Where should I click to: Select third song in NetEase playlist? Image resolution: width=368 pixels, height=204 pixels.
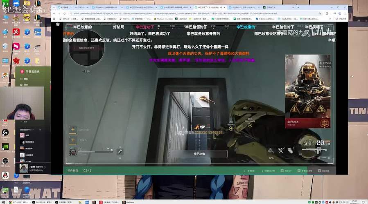tap(27, 149)
